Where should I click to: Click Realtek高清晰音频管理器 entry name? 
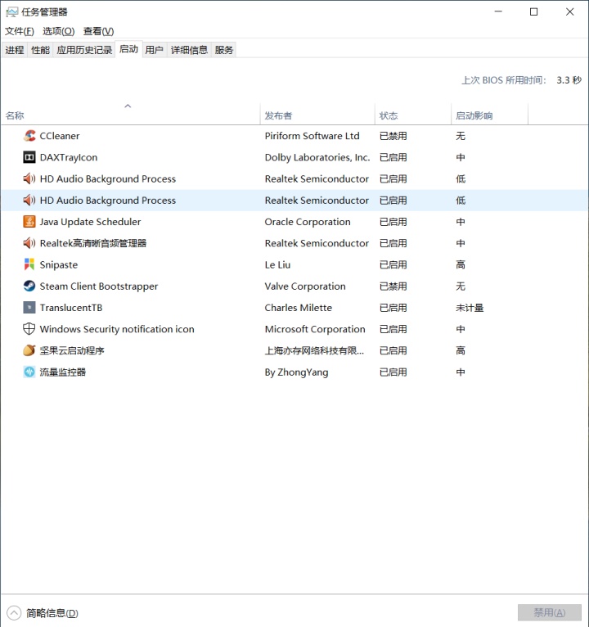click(93, 243)
